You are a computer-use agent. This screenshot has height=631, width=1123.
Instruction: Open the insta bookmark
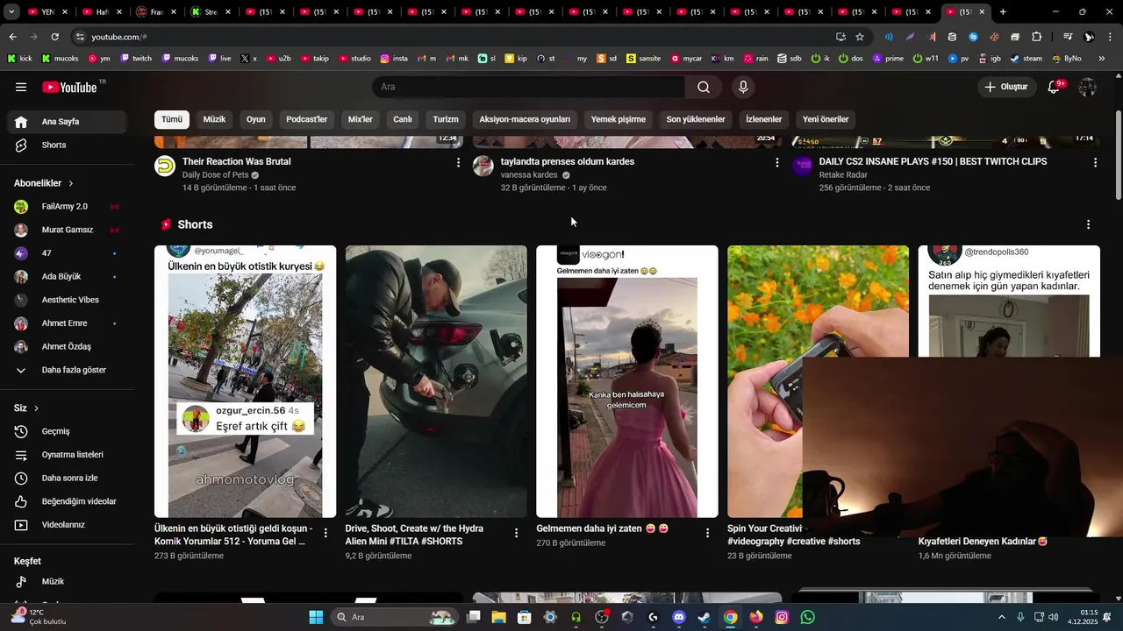(x=394, y=59)
